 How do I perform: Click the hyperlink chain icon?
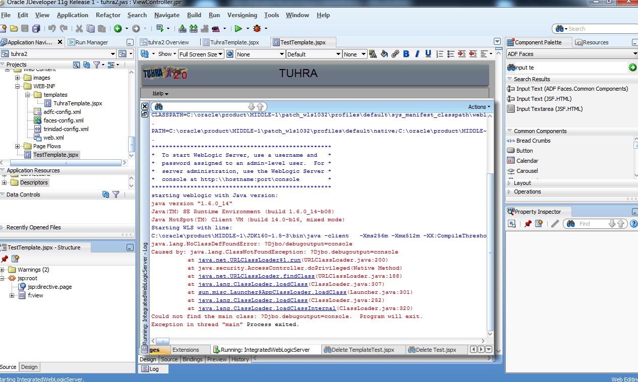[395, 54]
